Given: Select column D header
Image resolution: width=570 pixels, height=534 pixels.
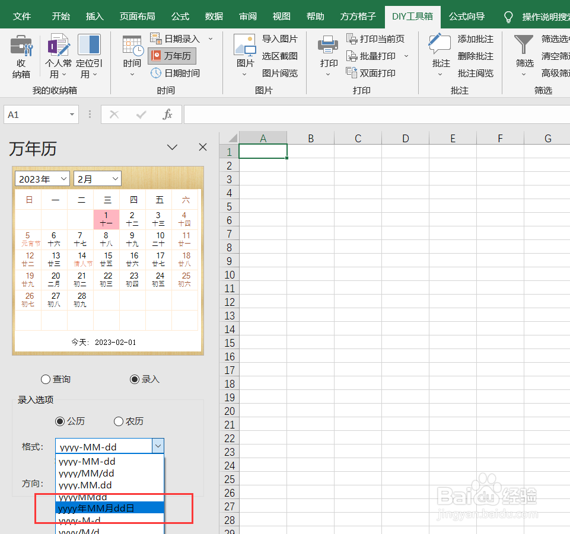Looking at the screenshot, I should 405,138.
